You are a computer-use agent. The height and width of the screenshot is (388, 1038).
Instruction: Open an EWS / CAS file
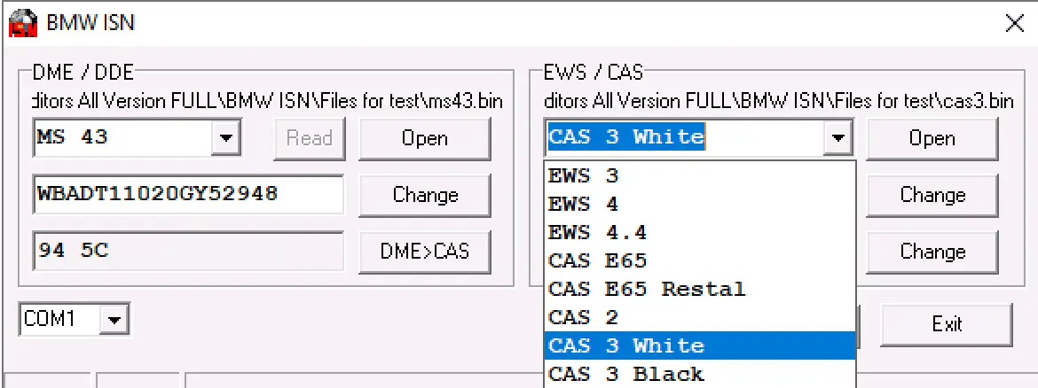(932, 138)
